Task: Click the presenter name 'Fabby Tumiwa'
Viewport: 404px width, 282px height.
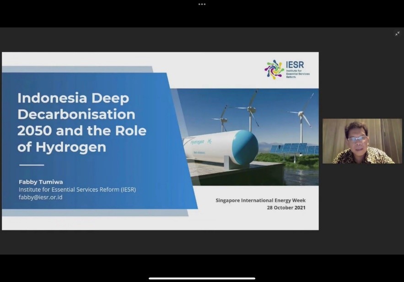Action: point(41,181)
